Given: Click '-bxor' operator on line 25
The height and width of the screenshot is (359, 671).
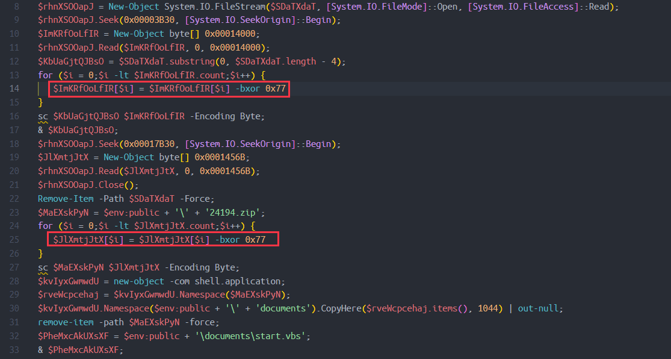Looking at the screenshot, I should click(227, 240).
